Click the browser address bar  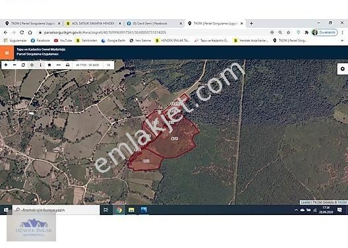click(153, 32)
